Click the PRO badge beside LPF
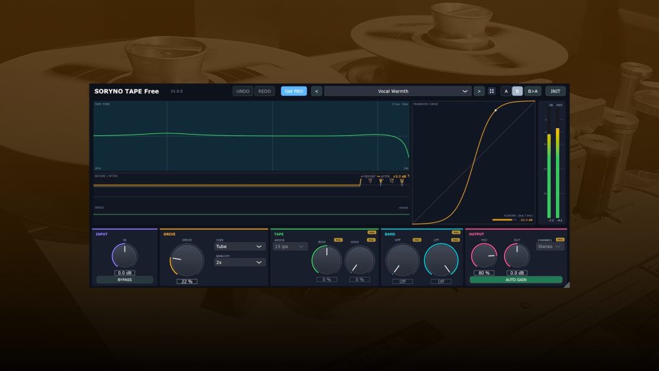This screenshot has width=659, height=371. coord(455,240)
